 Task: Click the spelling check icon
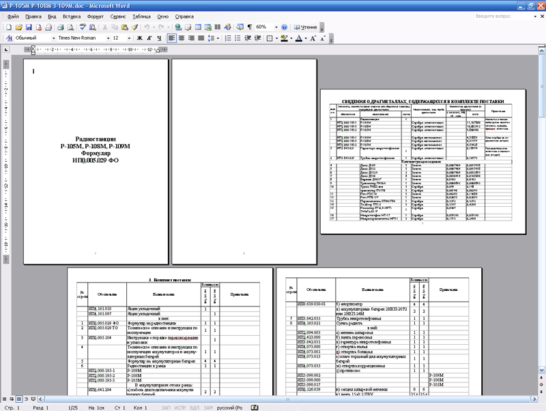82,27
